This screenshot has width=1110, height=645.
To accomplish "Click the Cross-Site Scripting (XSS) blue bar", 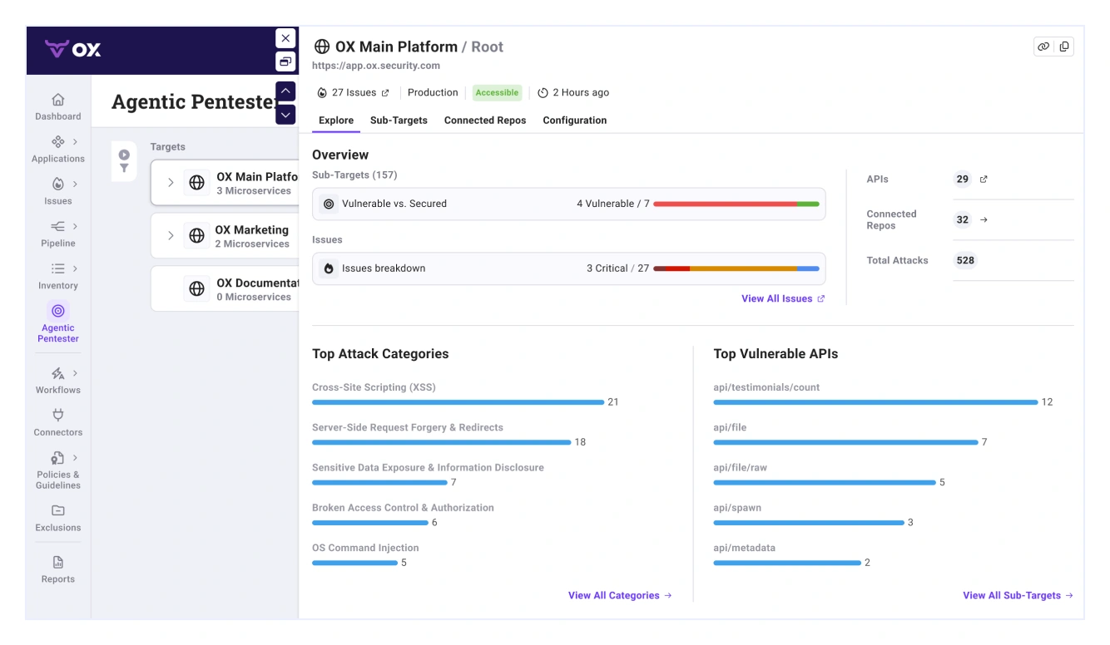I will [458, 402].
